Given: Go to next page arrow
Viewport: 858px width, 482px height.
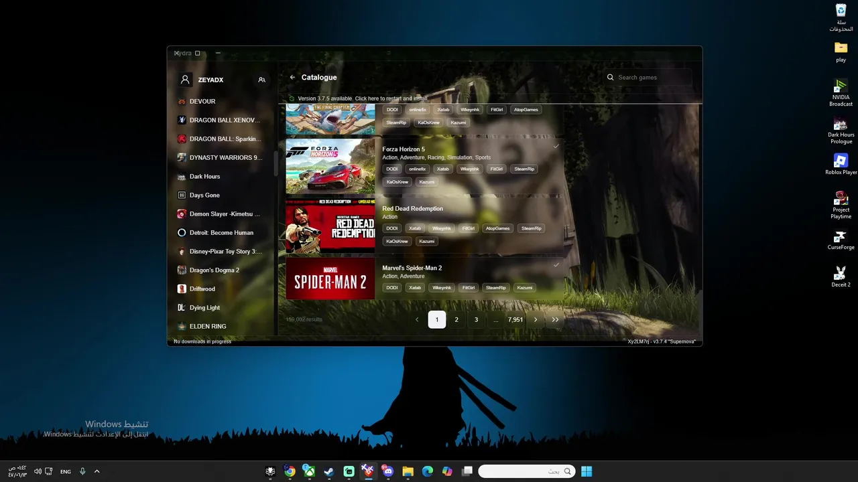Looking at the screenshot, I should (x=535, y=320).
